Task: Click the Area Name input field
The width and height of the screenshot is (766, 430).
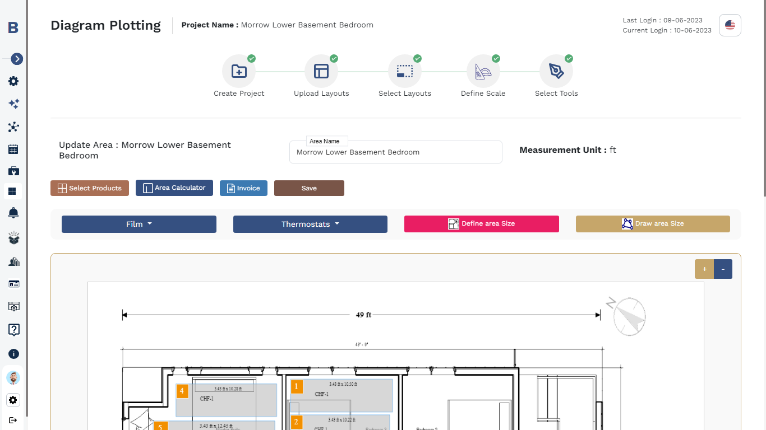Action: tap(395, 152)
